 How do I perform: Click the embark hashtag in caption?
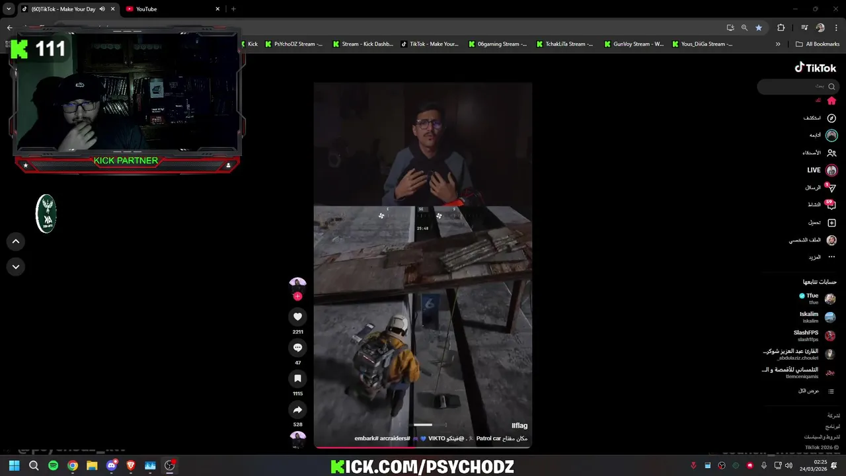pyautogui.click(x=365, y=438)
